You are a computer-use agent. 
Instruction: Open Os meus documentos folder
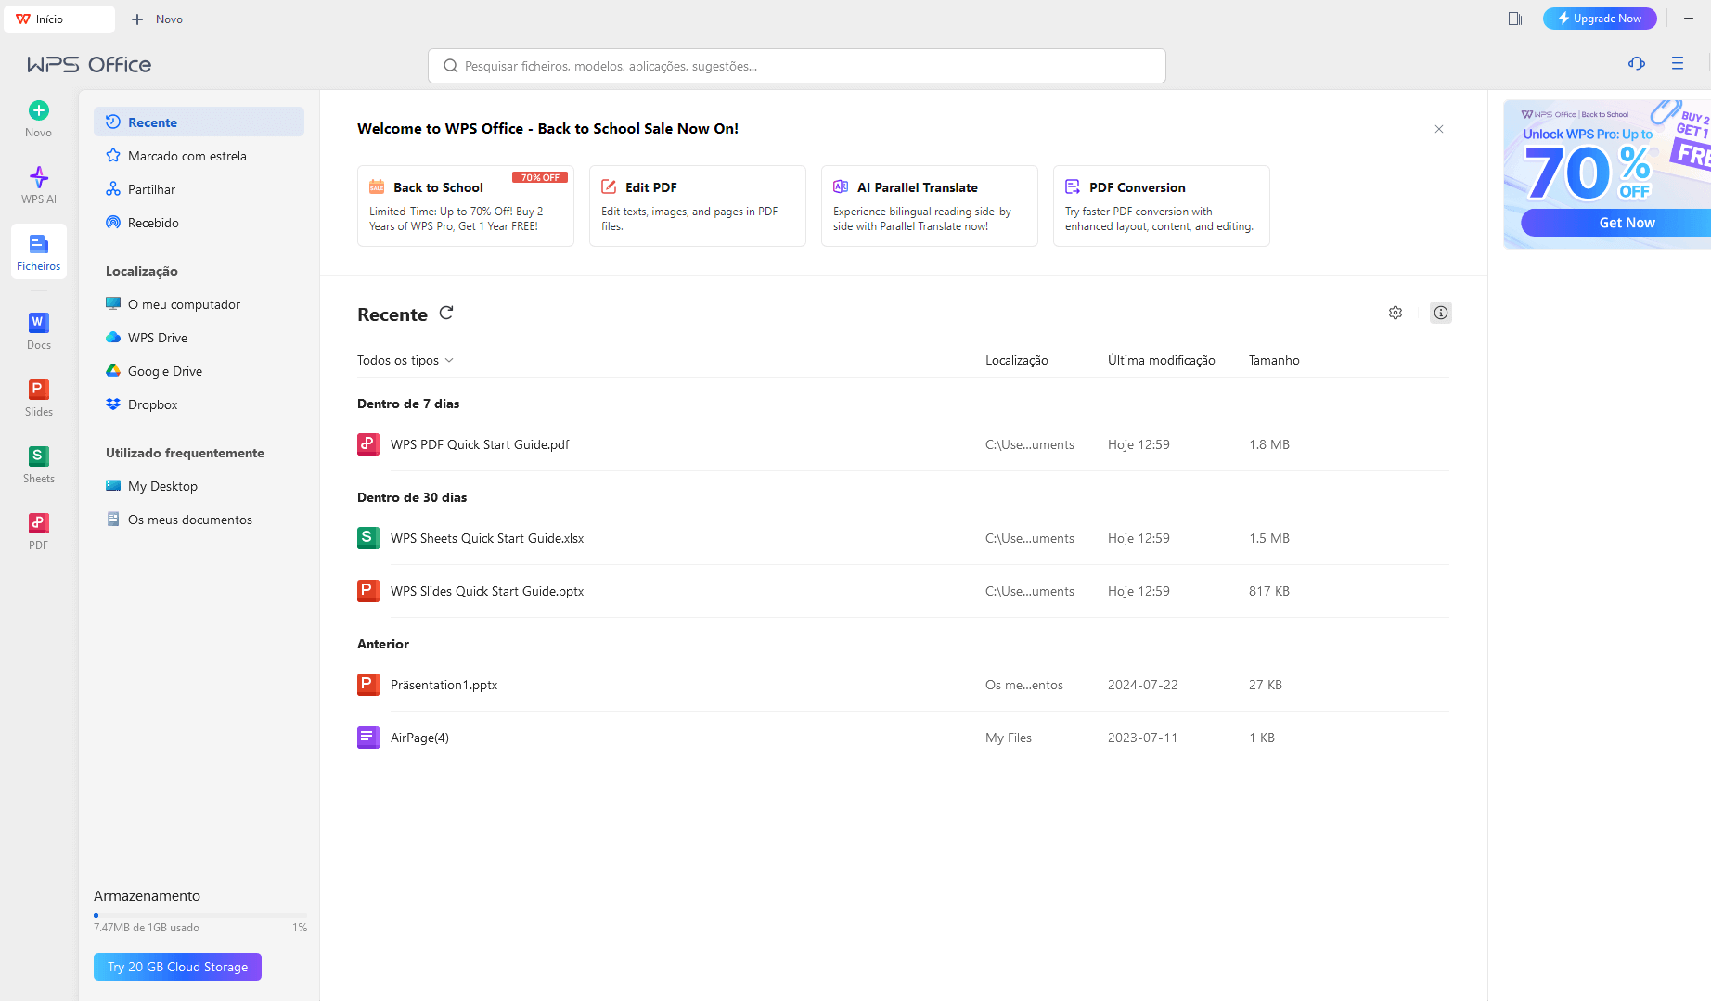[x=199, y=520]
